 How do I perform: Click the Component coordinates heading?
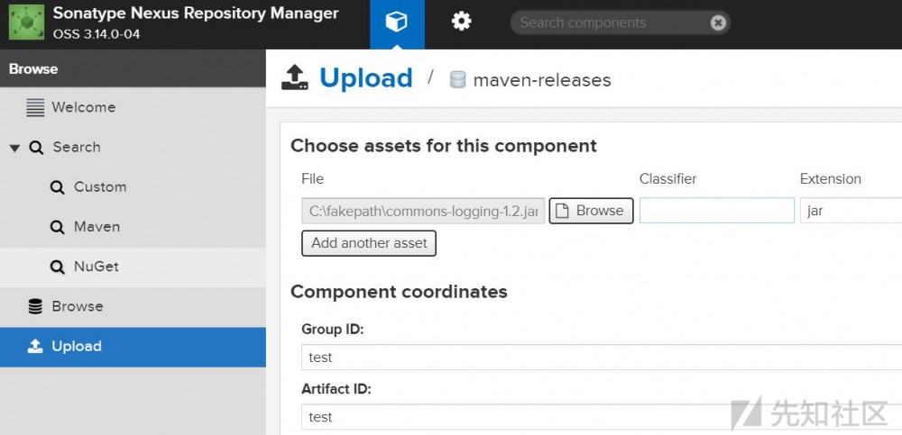click(x=399, y=292)
